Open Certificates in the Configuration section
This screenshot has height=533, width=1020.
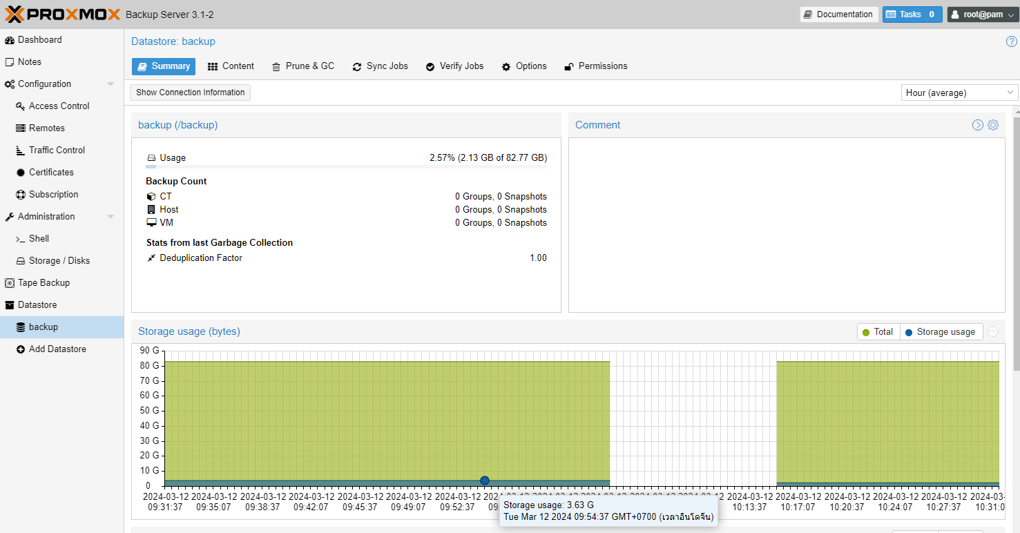click(x=50, y=173)
